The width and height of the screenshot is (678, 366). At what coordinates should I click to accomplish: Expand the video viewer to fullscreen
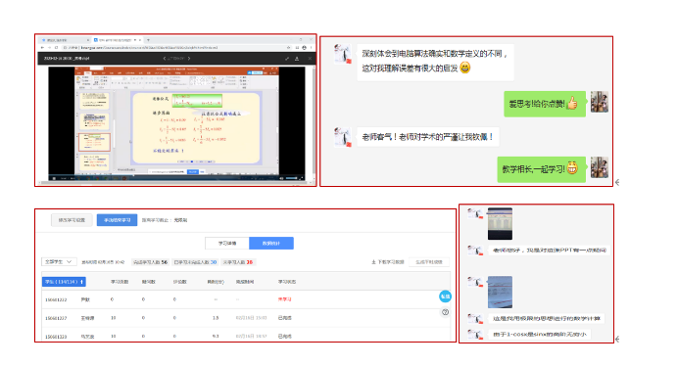point(287,59)
